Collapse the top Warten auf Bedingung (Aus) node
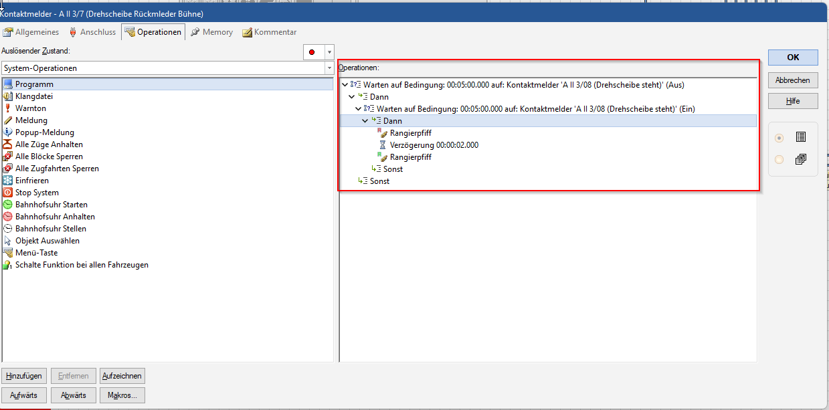 point(345,85)
